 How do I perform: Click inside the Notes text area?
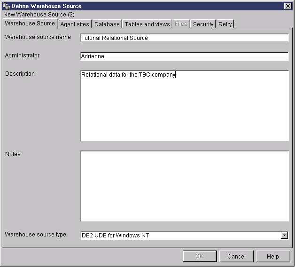click(185, 186)
